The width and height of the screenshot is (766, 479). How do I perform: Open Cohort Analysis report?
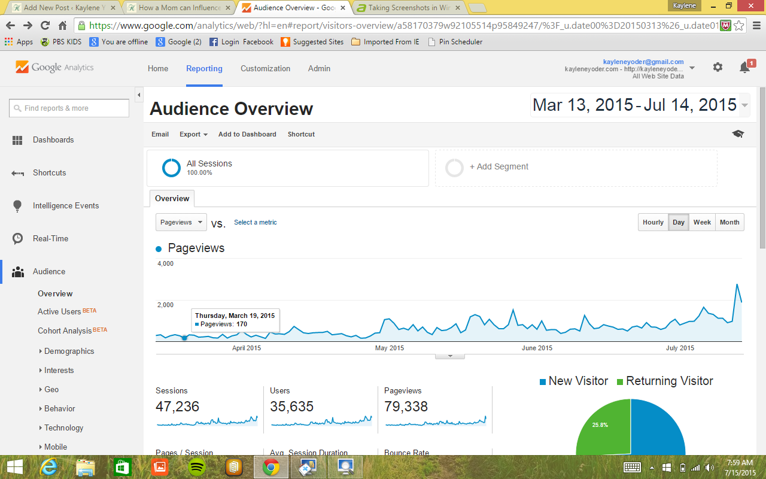[65, 331]
